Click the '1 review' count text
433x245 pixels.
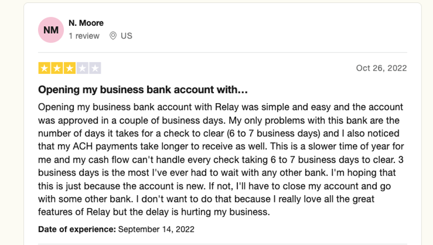click(84, 36)
